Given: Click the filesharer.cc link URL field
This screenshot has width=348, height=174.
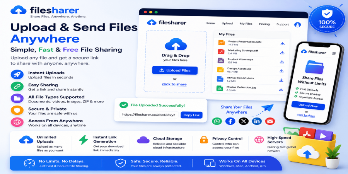Looking at the screenshot, I should (x=149, y=115).
